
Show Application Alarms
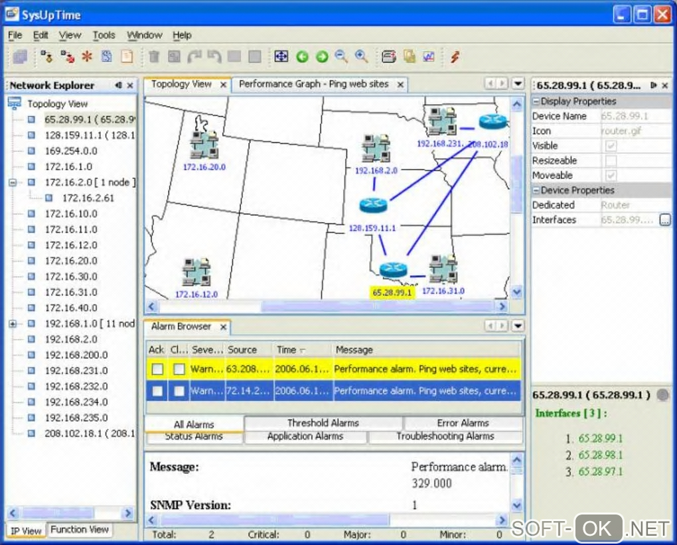[305, 436]
